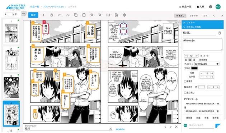This screenshot has width=226, height=133.
Task: Paste from clipboard icon
Action: (x=84, y=15)
